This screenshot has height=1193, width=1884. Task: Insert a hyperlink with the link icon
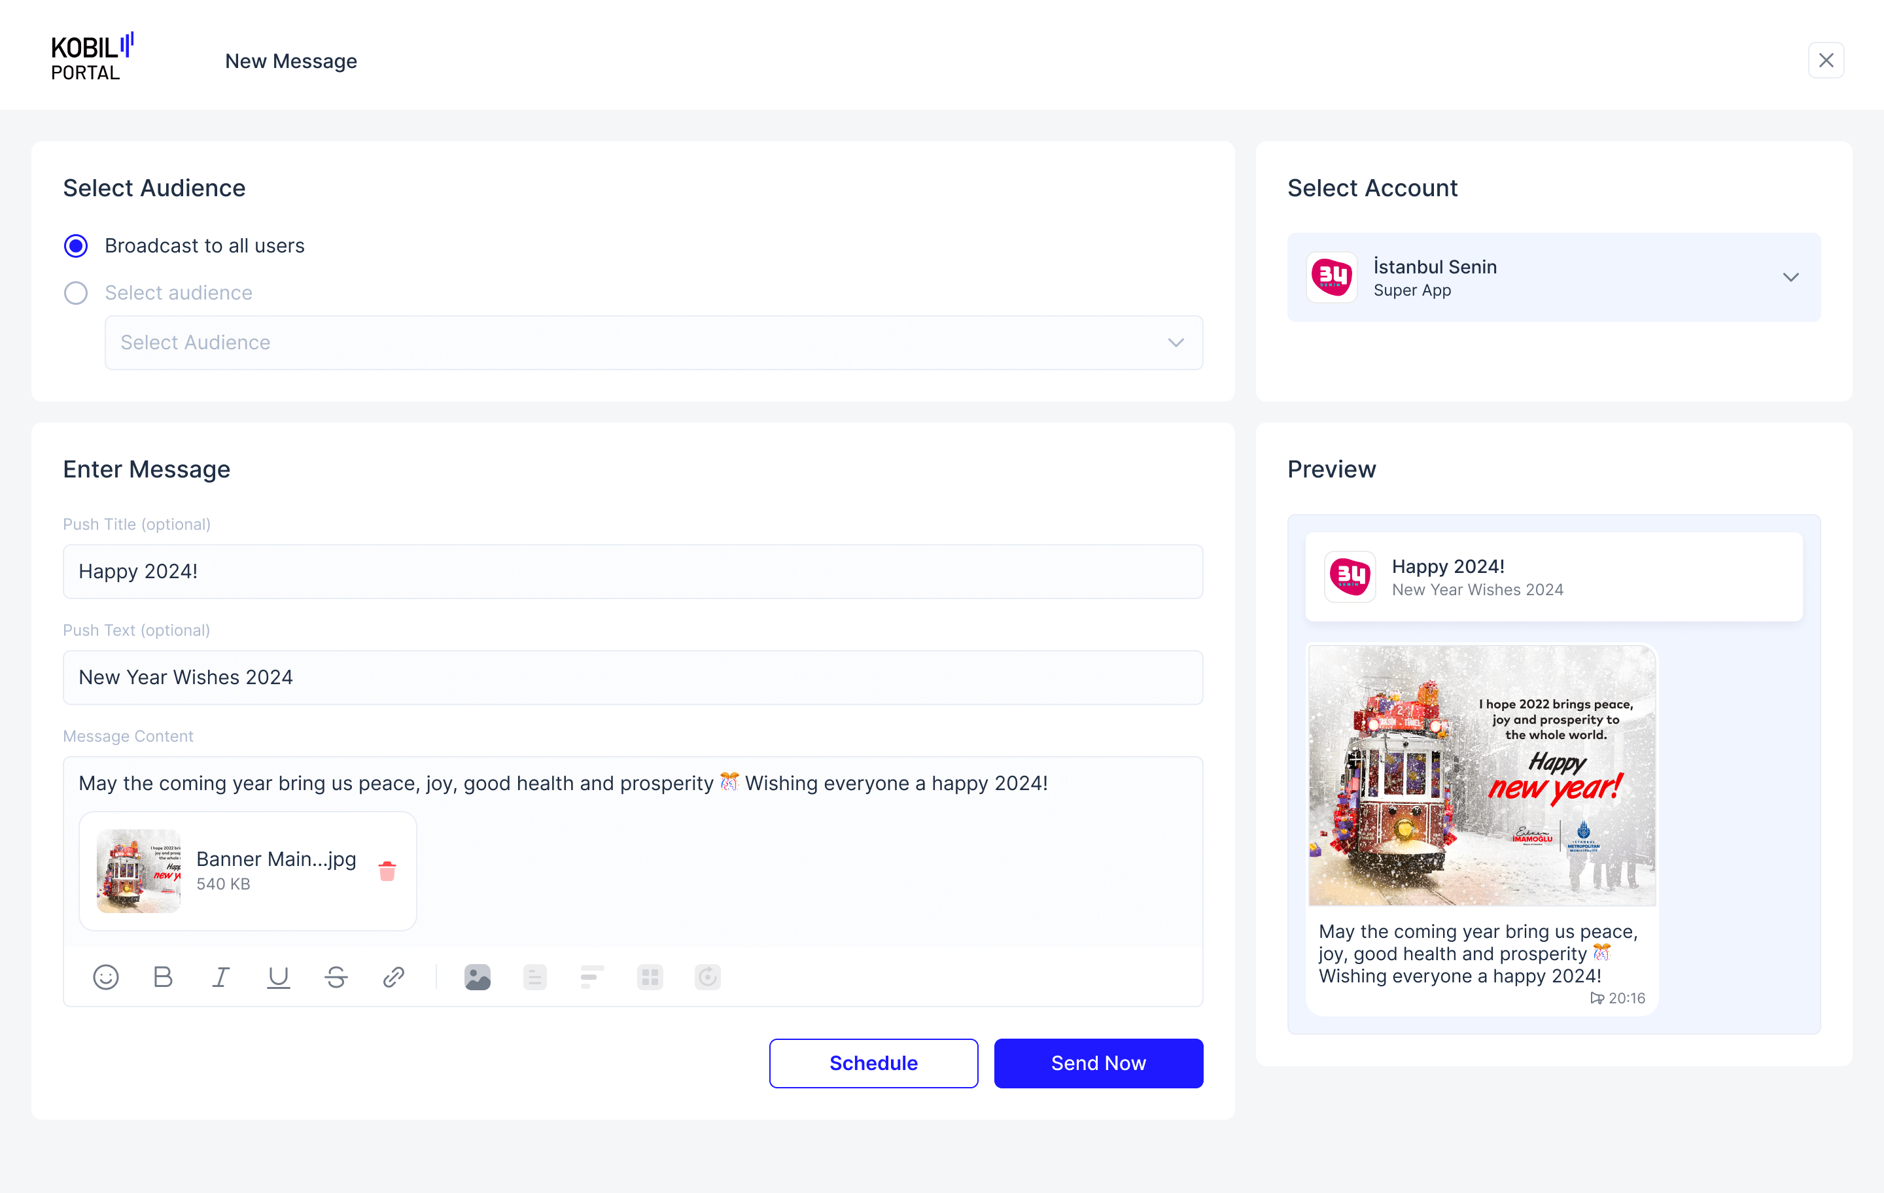394,977
